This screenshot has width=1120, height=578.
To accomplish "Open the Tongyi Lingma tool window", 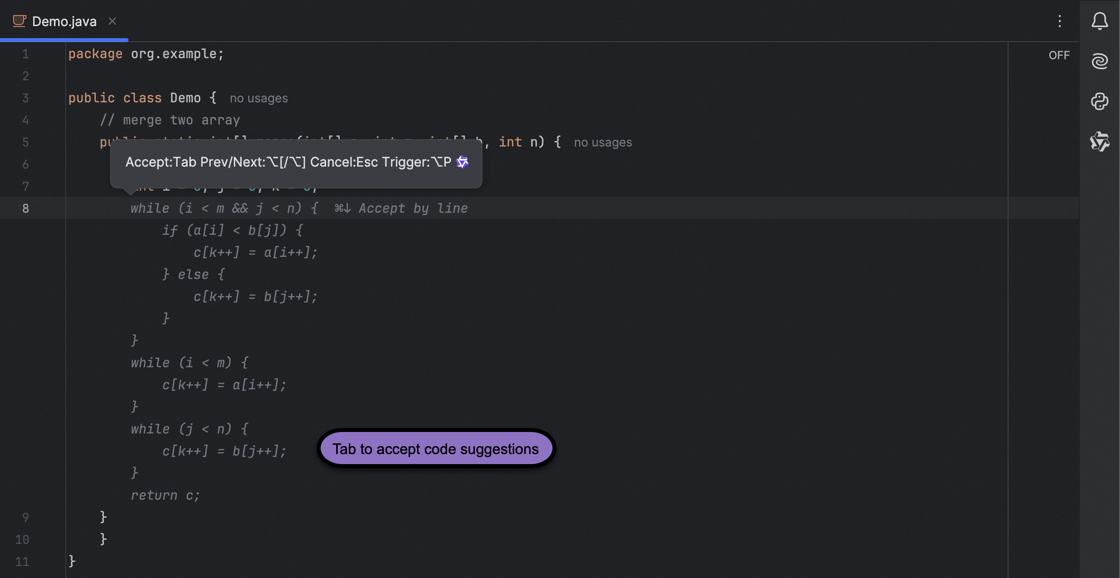I will coord(1099,141).
